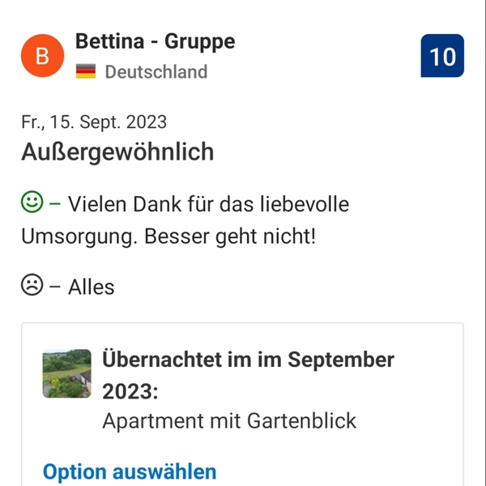Click the sad face icon
486x486 pixels.
pos(32,286)
